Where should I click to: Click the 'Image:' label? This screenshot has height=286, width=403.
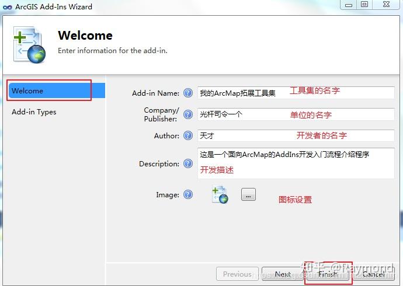coord(168,195)
